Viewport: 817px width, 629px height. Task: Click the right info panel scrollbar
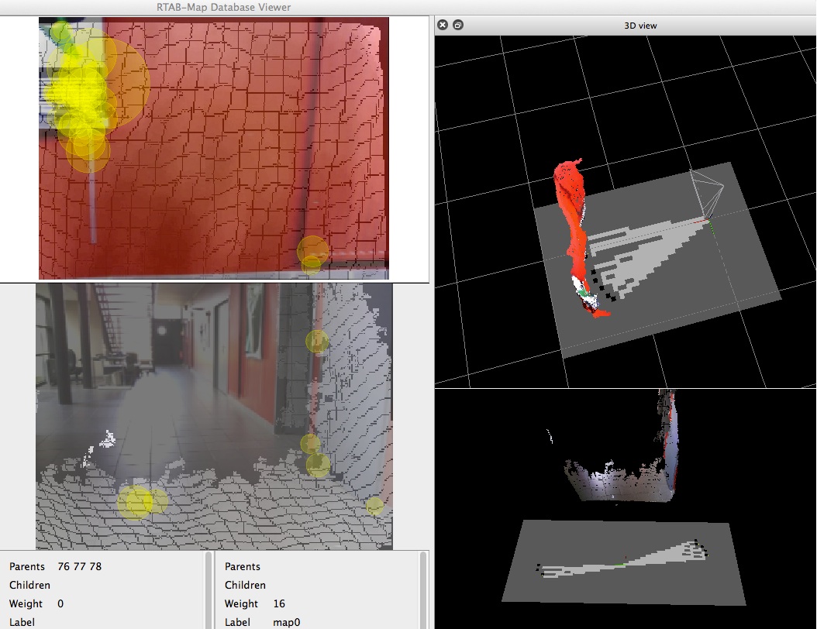pos(423,589)
